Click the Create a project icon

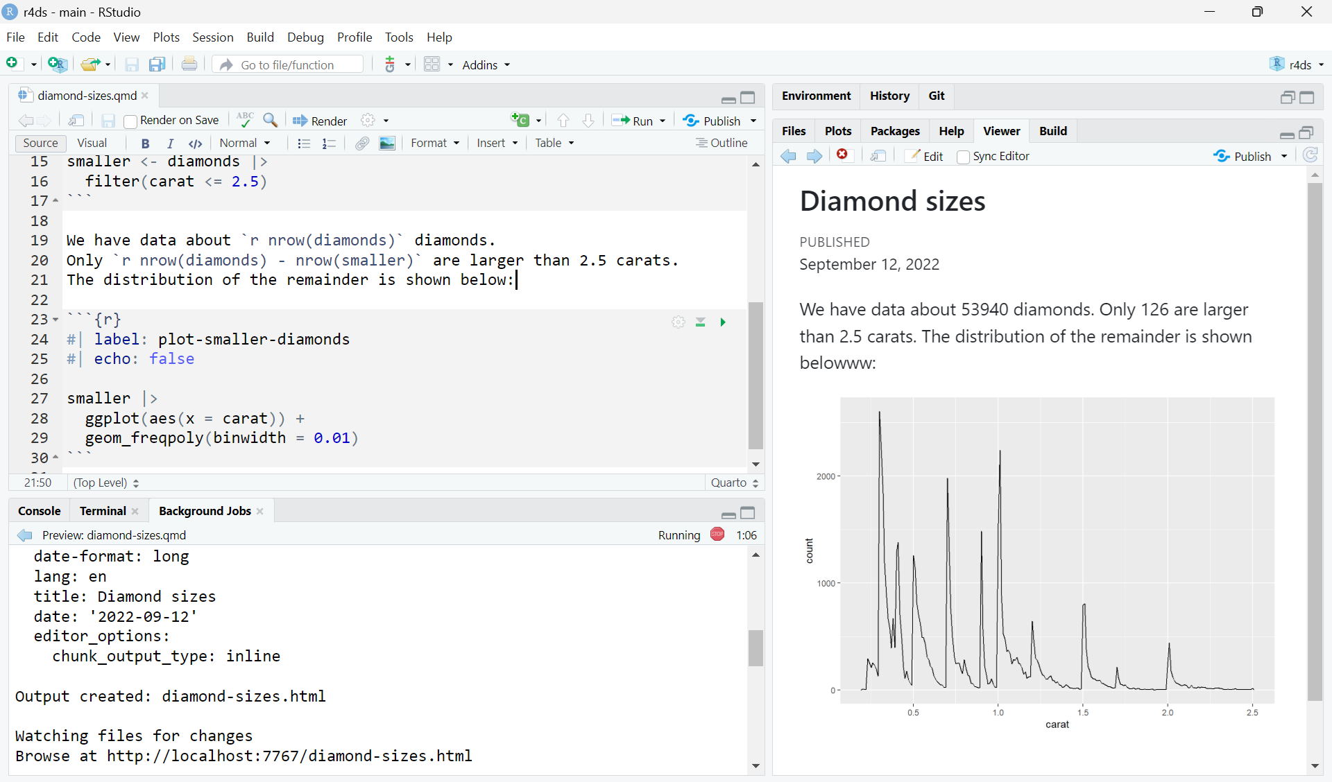(x=58, y=64)
